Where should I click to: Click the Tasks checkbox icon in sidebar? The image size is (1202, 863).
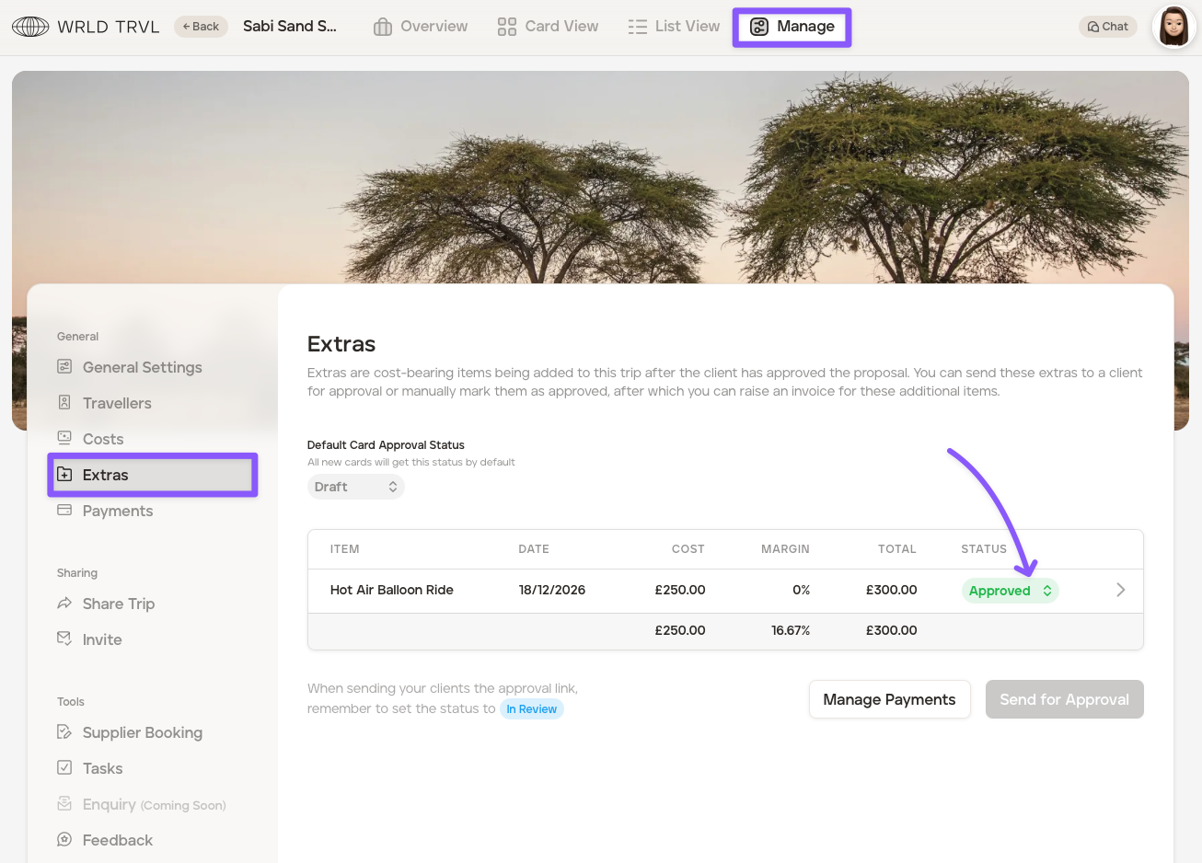point(64,767)
